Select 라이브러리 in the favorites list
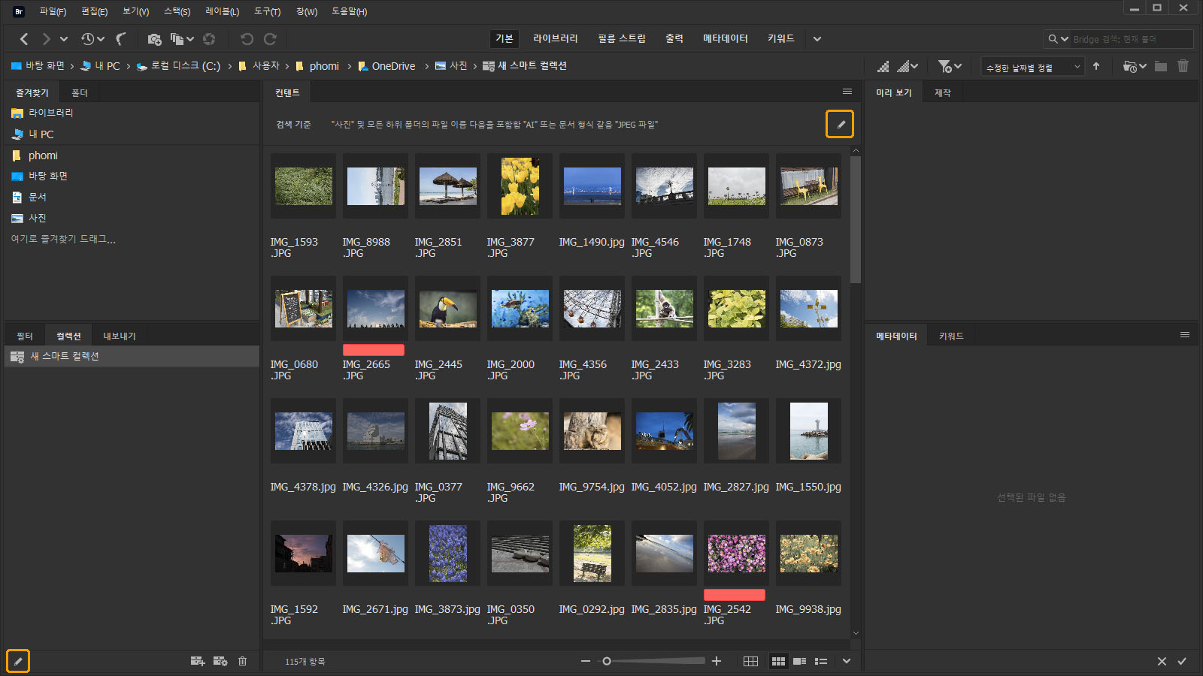This screenshot has height=676, width=1203. [x=51, y=113]
